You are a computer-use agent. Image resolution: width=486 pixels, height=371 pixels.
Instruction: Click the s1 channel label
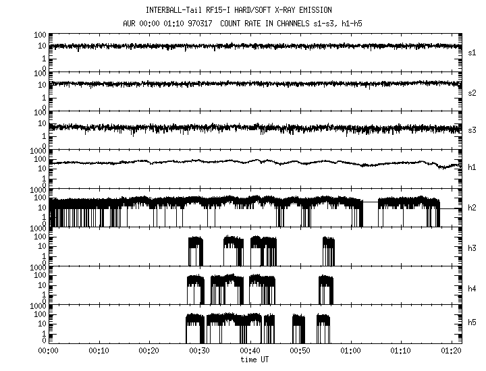coord(473,52)
